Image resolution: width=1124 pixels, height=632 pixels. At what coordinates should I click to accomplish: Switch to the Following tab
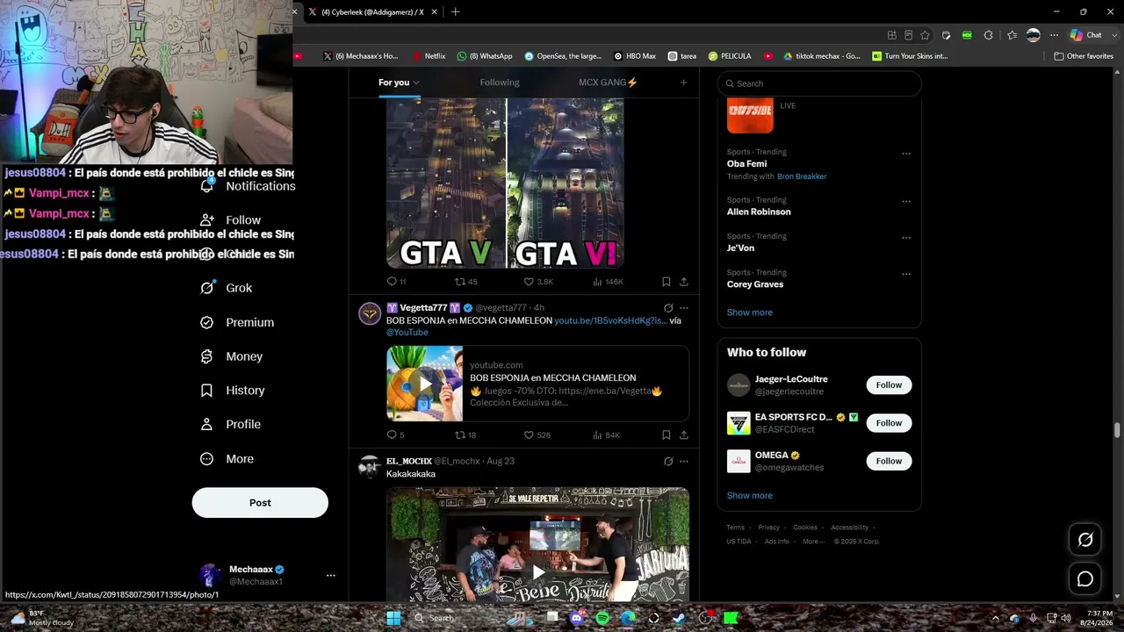tap(500, 83)
